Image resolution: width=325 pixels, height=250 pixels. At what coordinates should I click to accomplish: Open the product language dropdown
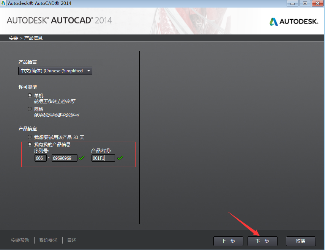pos(55,71)
